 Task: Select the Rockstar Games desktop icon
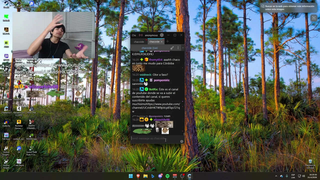click(x=19, y=124)
